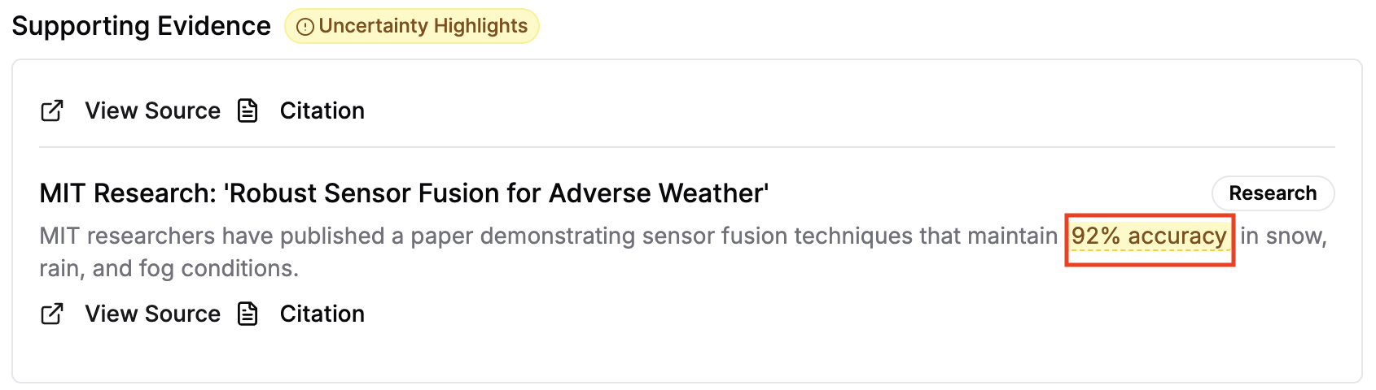Toggle the Uncertainty Highlights badge
Viewport: 1376px width, 390px height.
pyautogui.click(x=412, y=26)
